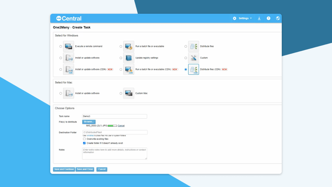
Task: Open the help question mark icon
Action: (268, 18)
